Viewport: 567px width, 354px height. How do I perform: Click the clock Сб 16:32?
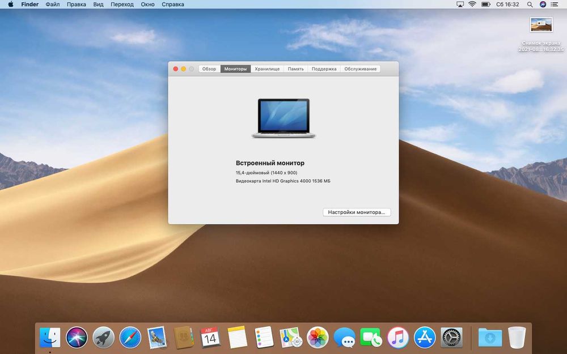point(507,5)
